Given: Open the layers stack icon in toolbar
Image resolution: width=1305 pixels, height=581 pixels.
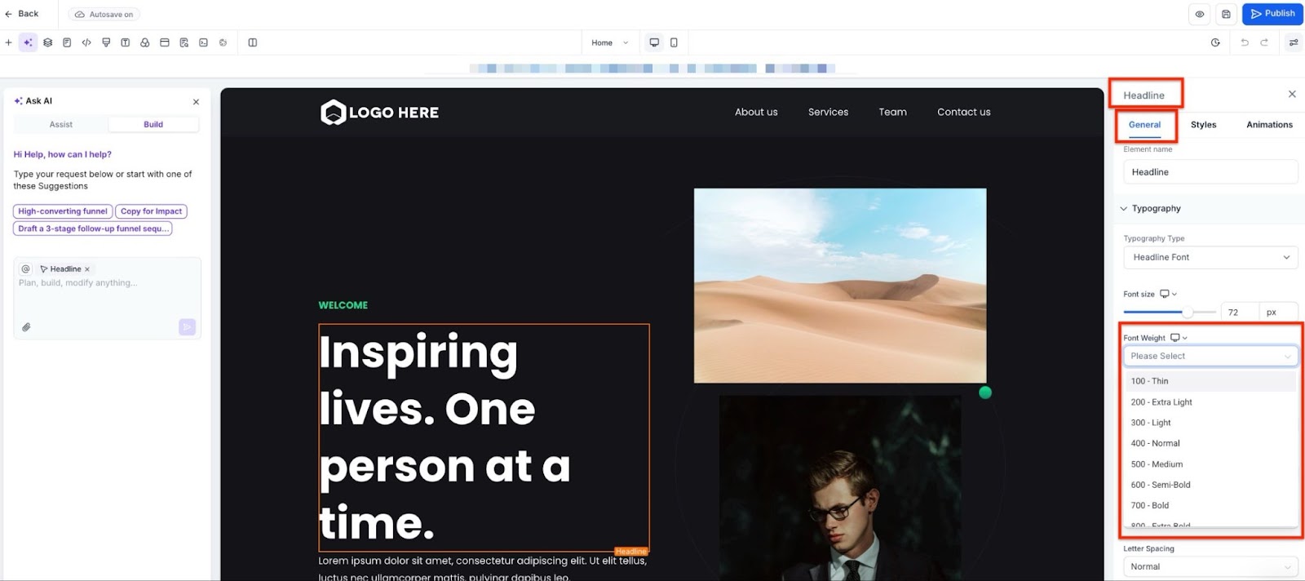Looking at the screenshot, I should point(48,42).
